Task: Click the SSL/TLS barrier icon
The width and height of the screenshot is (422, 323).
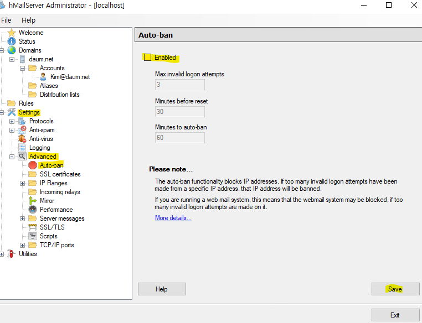Action: (33, 227)
